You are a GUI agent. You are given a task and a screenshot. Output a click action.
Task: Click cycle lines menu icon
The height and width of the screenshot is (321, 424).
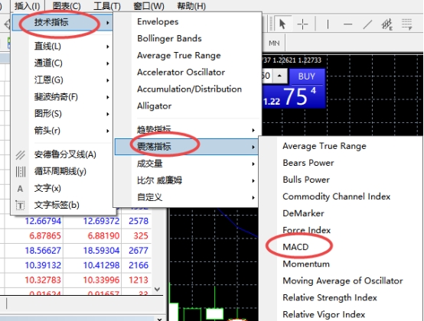[x=20, y=171]
